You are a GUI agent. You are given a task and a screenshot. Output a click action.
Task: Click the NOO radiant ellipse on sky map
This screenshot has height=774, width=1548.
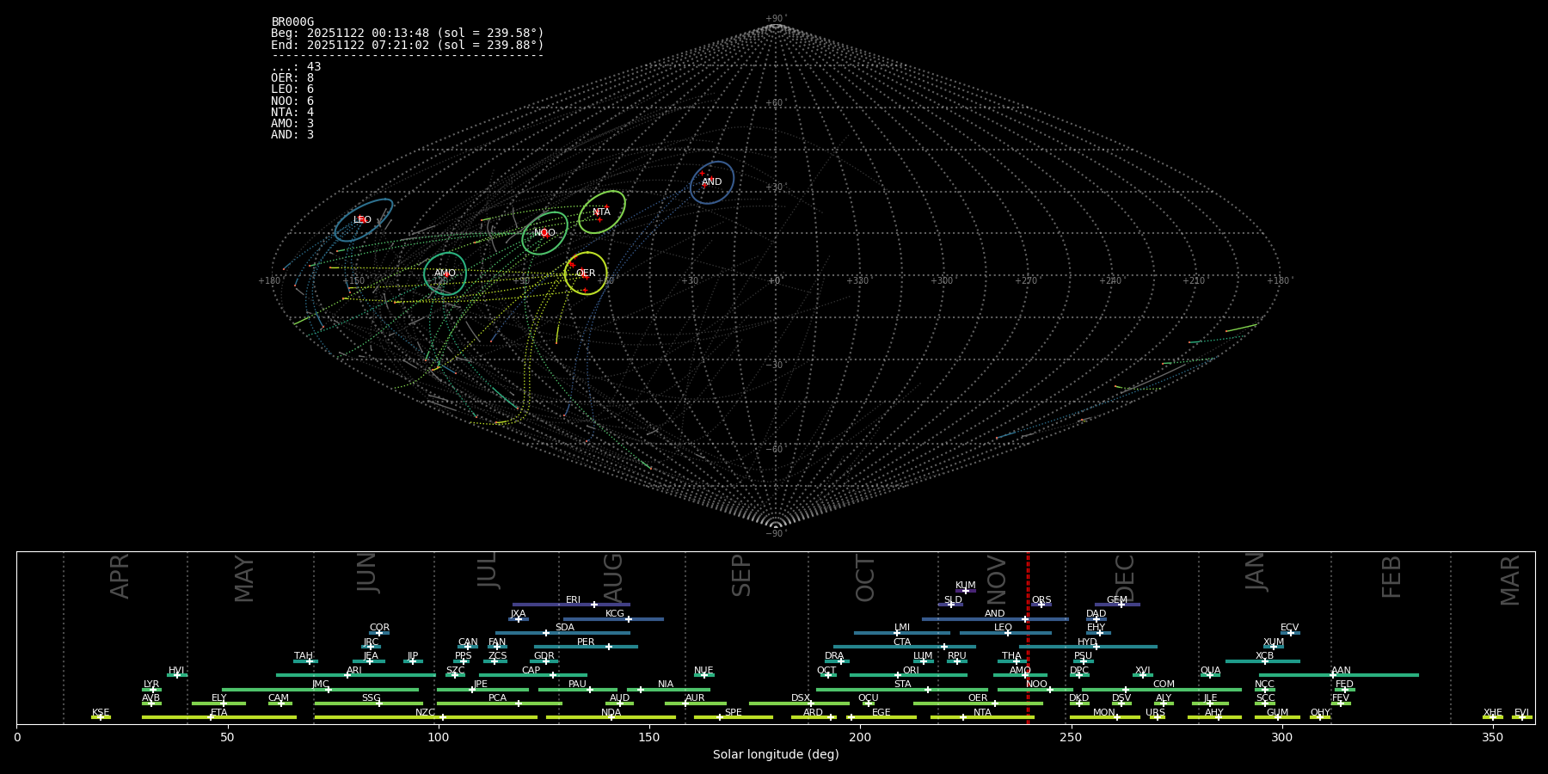(x=544, y=233)
